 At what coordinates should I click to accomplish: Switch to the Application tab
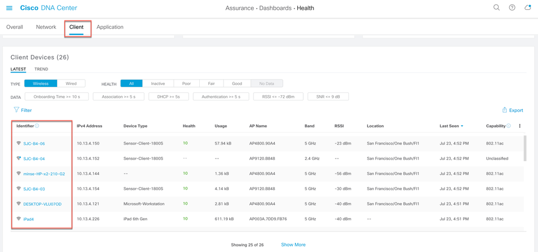pos(110,27)
